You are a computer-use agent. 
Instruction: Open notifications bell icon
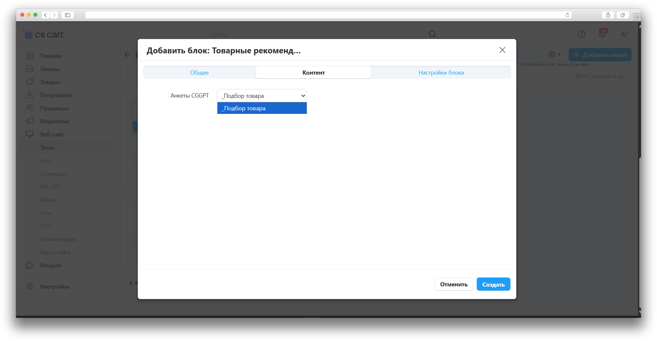coord(602,34)
